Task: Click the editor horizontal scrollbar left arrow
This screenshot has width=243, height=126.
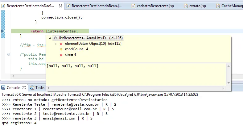Action: 13,76
